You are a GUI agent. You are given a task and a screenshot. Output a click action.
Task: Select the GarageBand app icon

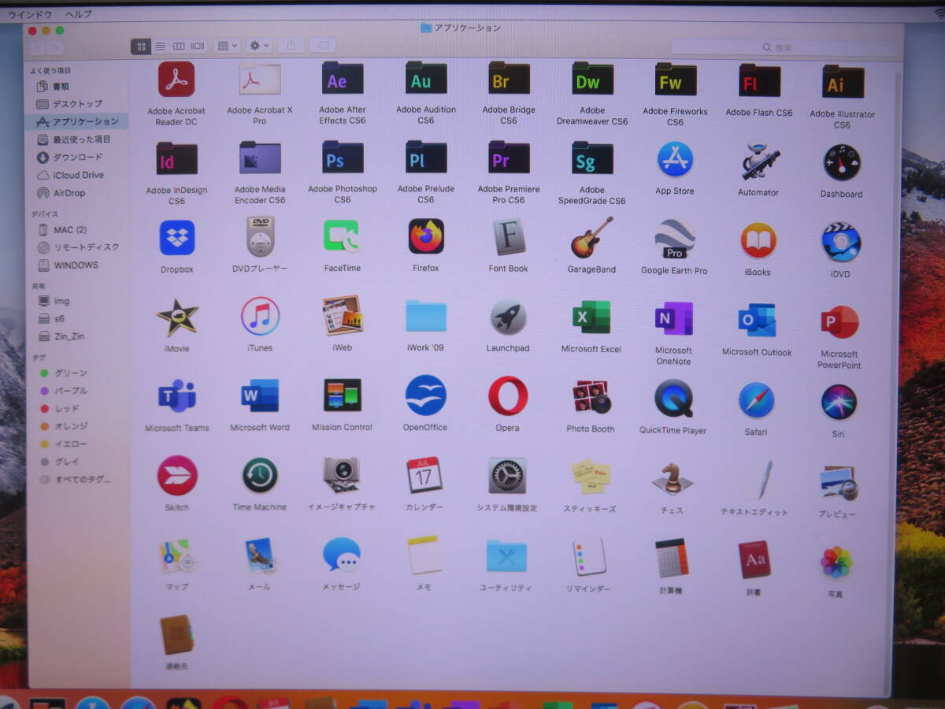[592, 238]
